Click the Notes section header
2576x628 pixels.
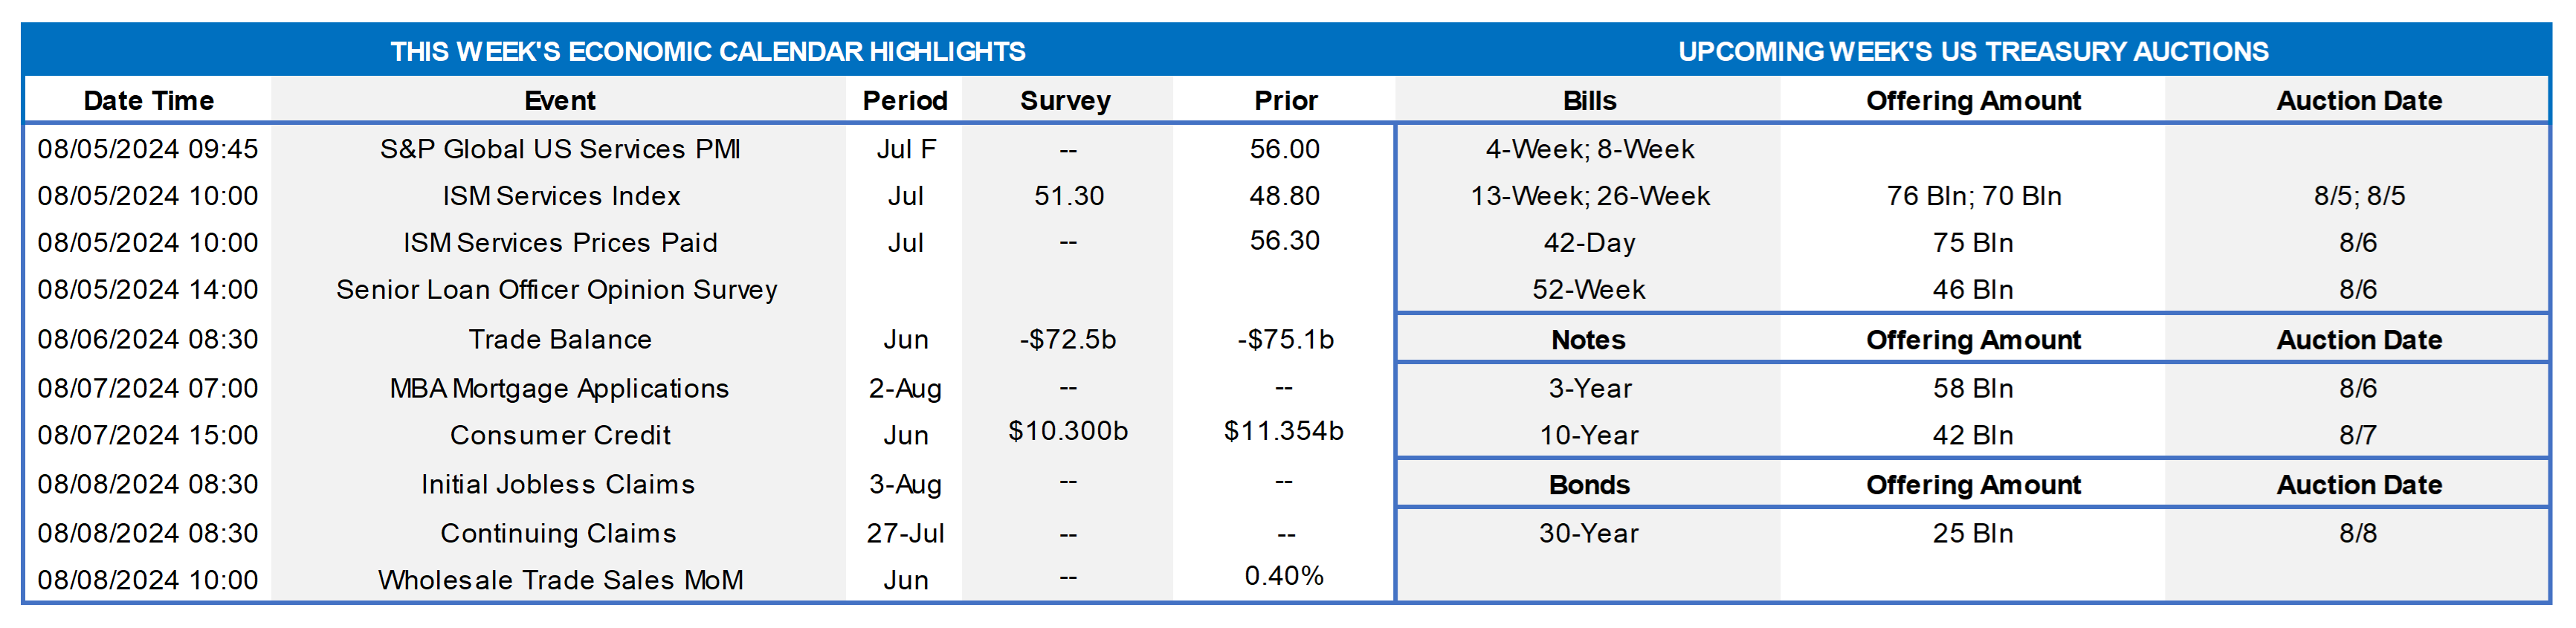(x=1588, y=340)
